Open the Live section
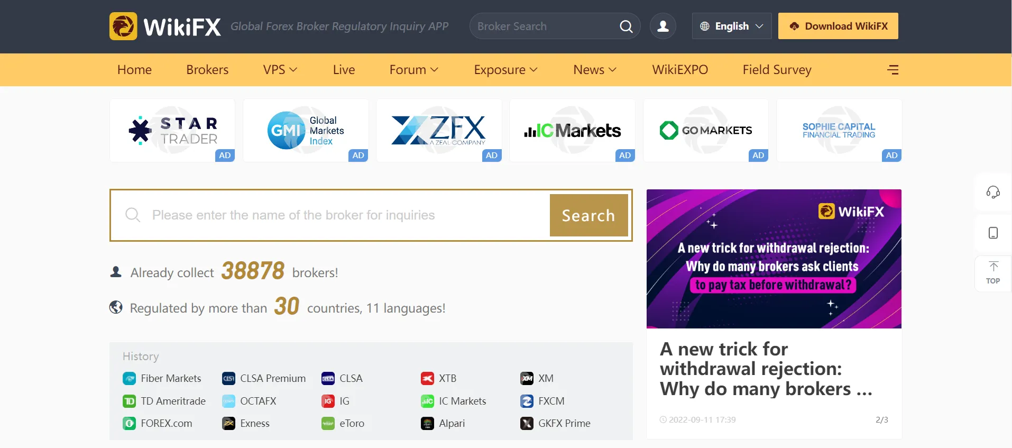The image size is (1012, 448). [344, 70]
